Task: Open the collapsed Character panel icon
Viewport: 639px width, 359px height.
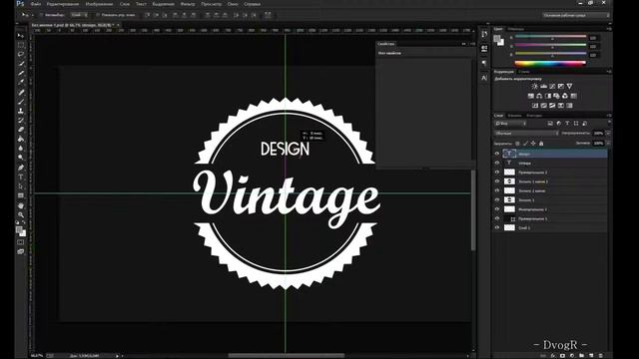Action: tap(484, 78)
